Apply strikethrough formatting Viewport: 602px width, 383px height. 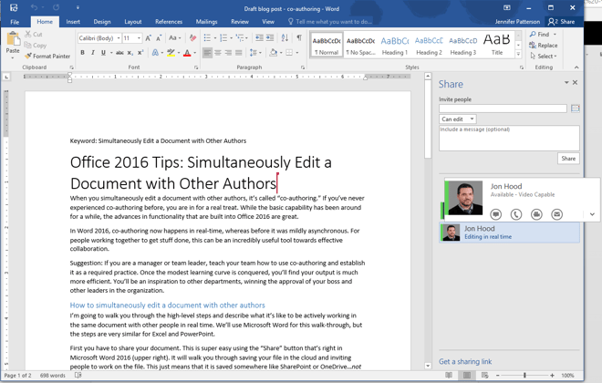[x=119, y=53]
